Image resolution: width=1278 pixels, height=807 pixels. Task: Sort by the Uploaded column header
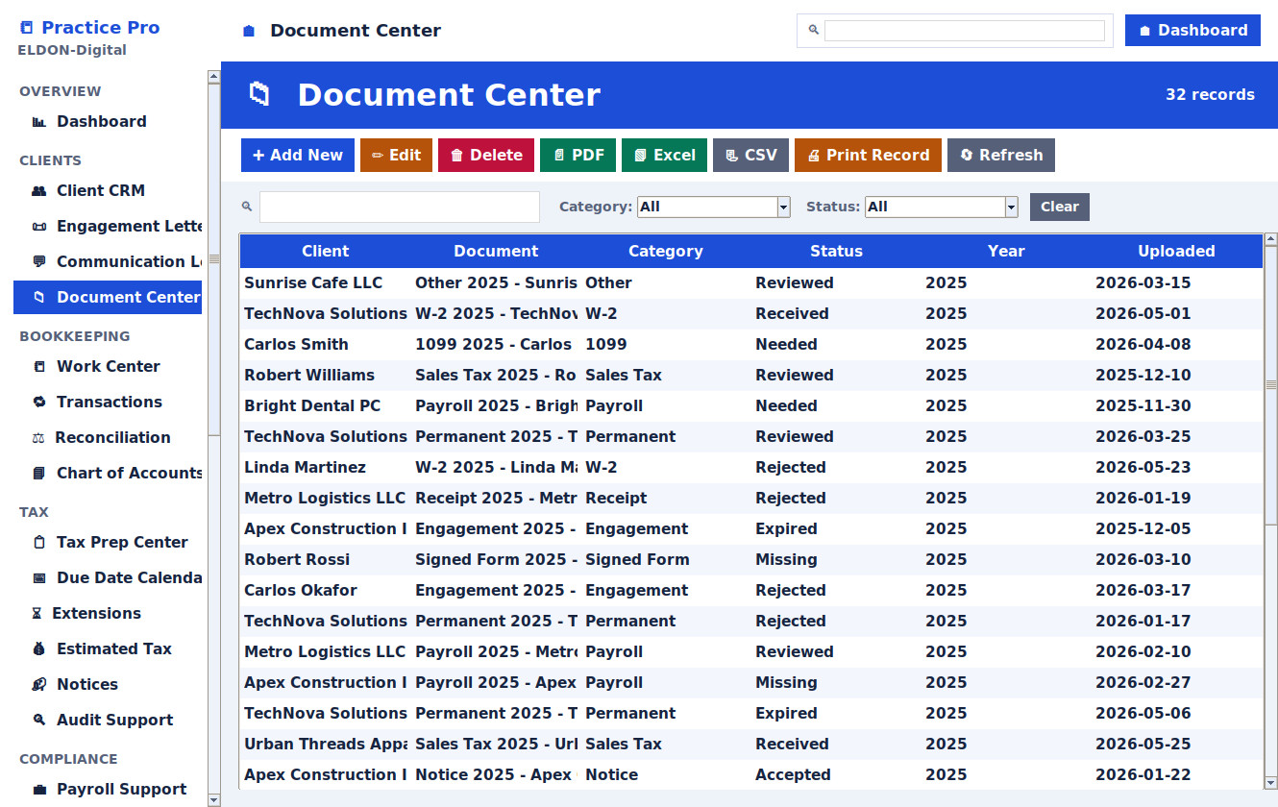point(1176,252)
